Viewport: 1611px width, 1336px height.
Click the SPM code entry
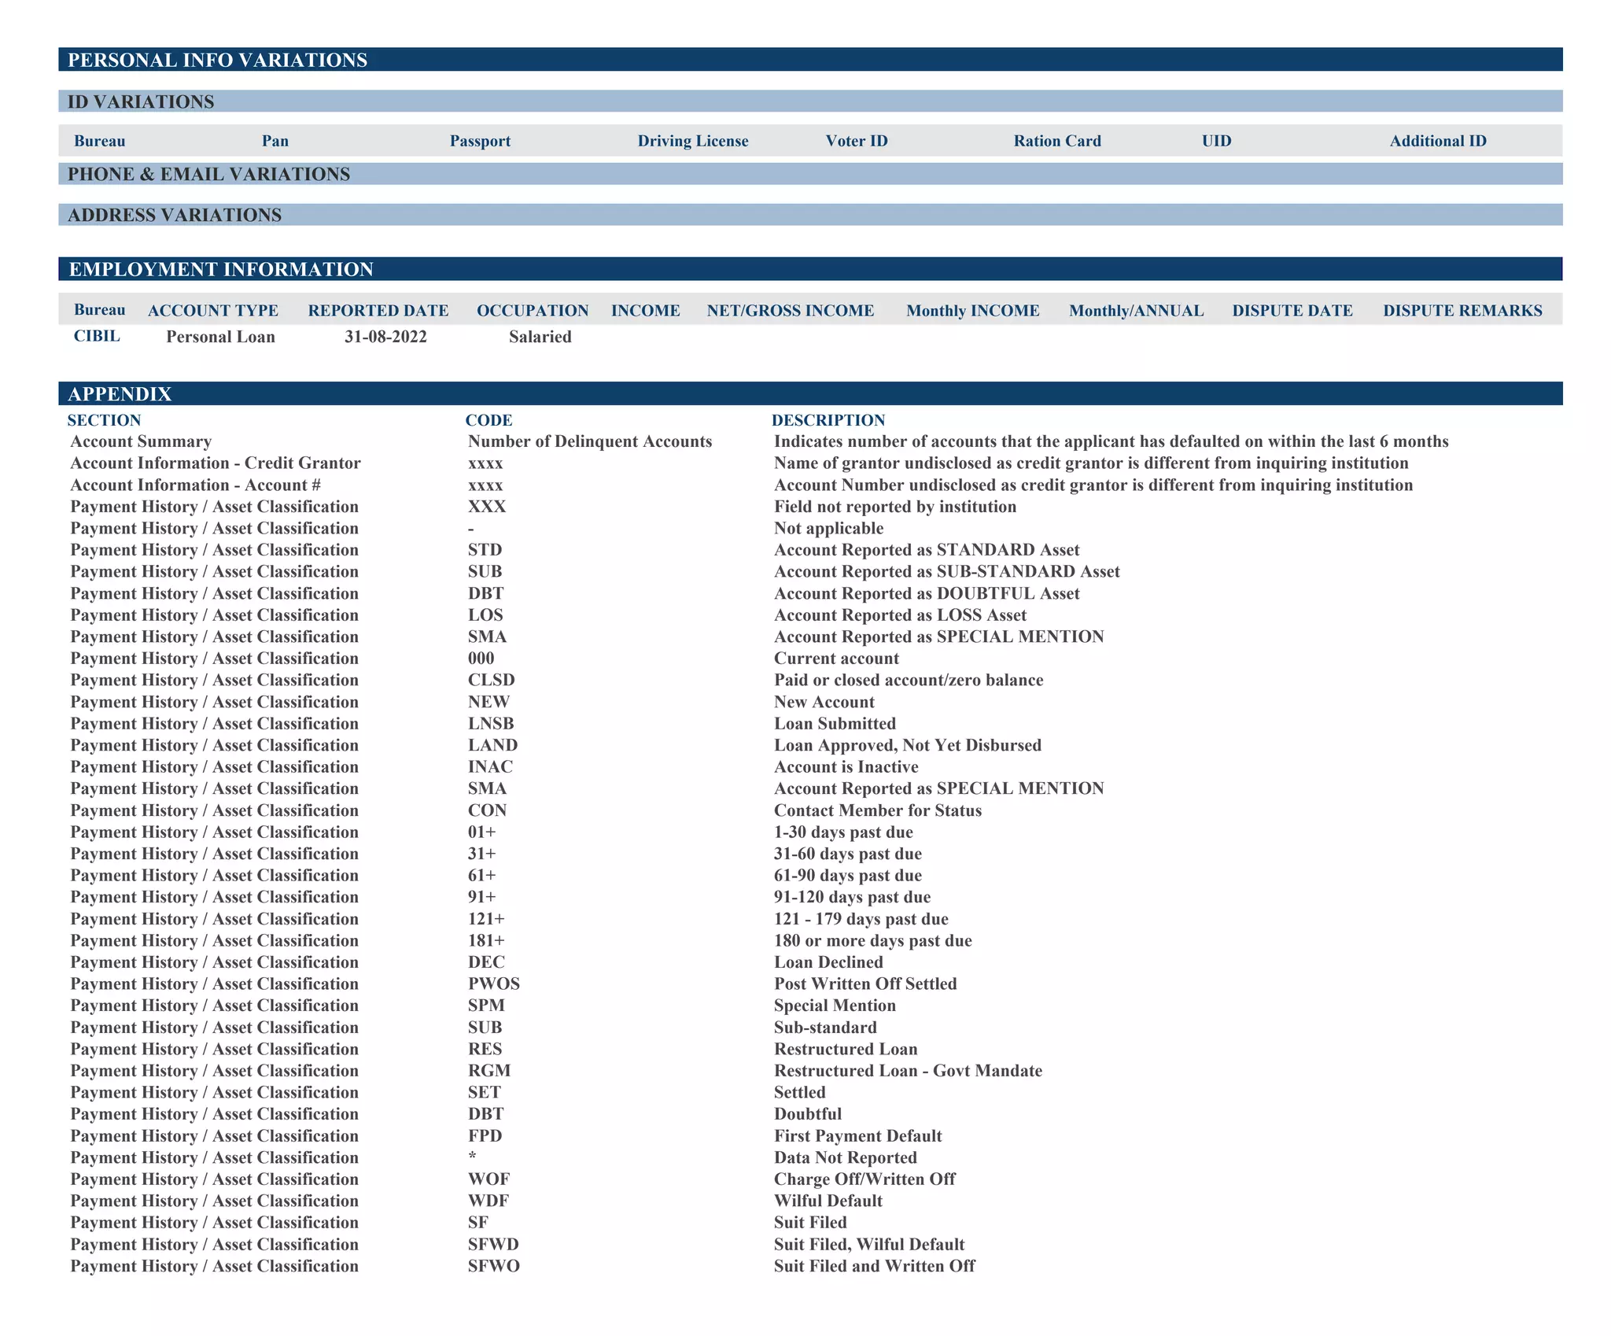coord(486,1006)
